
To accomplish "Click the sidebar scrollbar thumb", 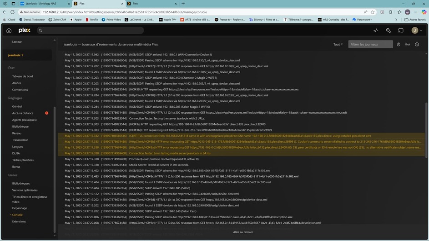I will [55, 170].
